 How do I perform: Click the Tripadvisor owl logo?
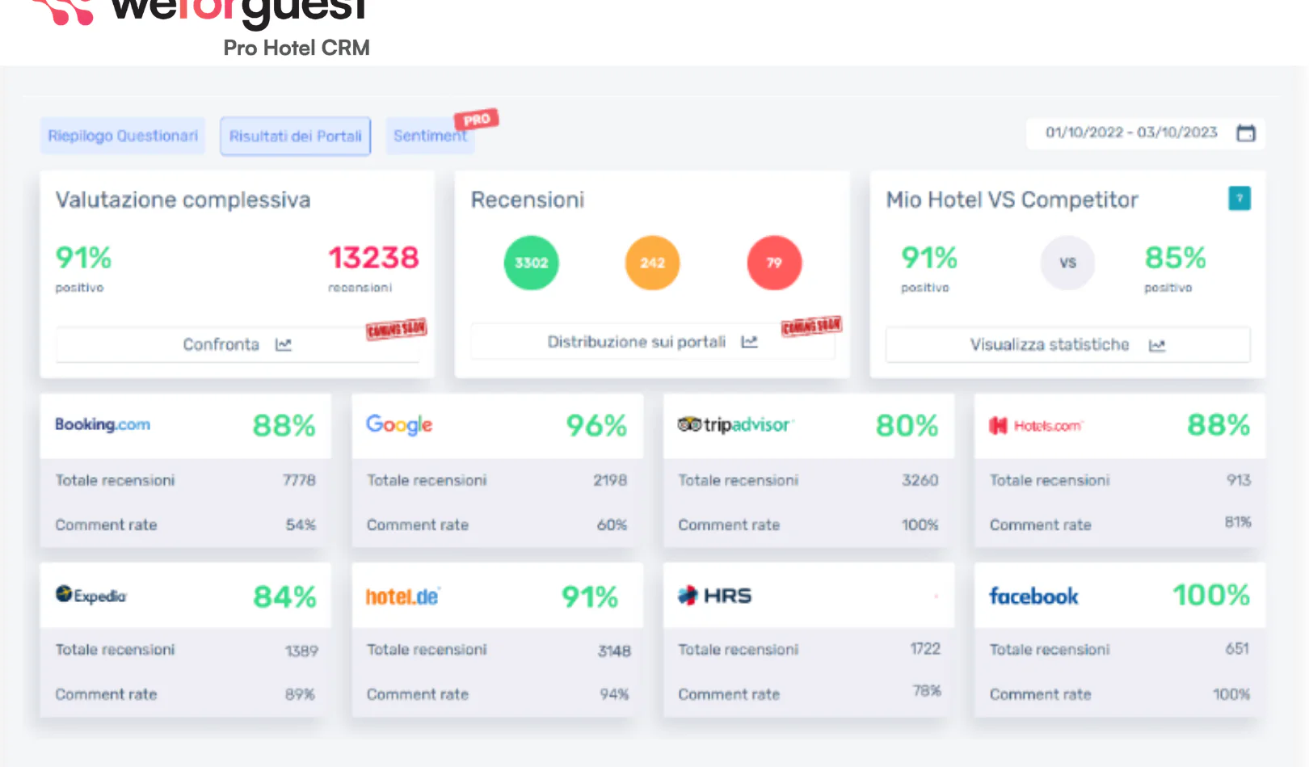(x=688, y=424)
